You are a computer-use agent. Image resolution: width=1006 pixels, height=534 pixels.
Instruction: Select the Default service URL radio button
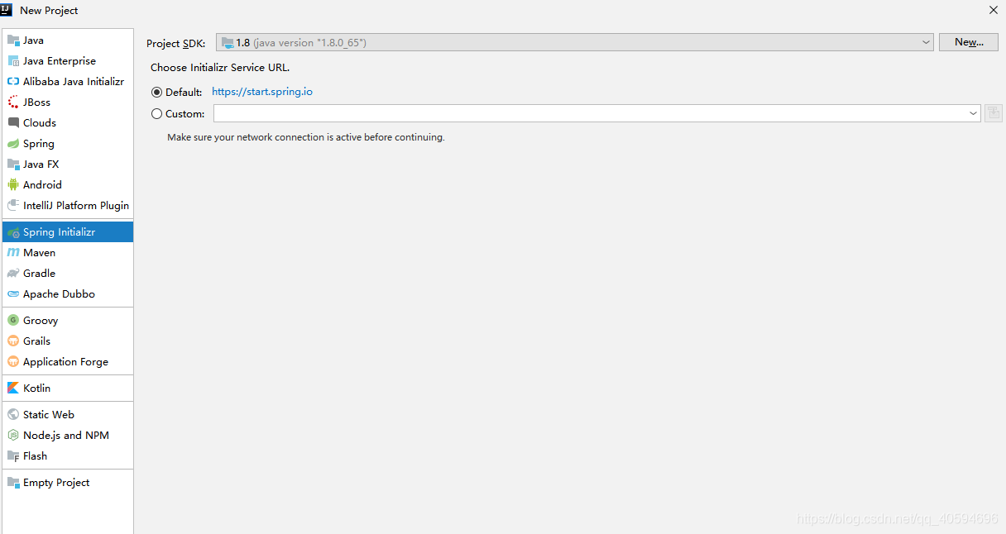(x=156, y=93)
